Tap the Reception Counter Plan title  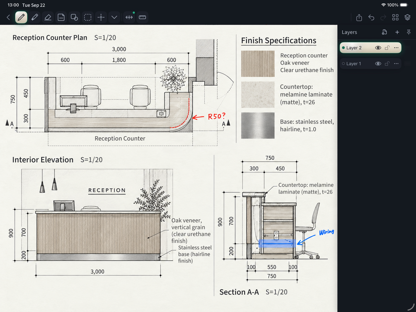(50, 38)
